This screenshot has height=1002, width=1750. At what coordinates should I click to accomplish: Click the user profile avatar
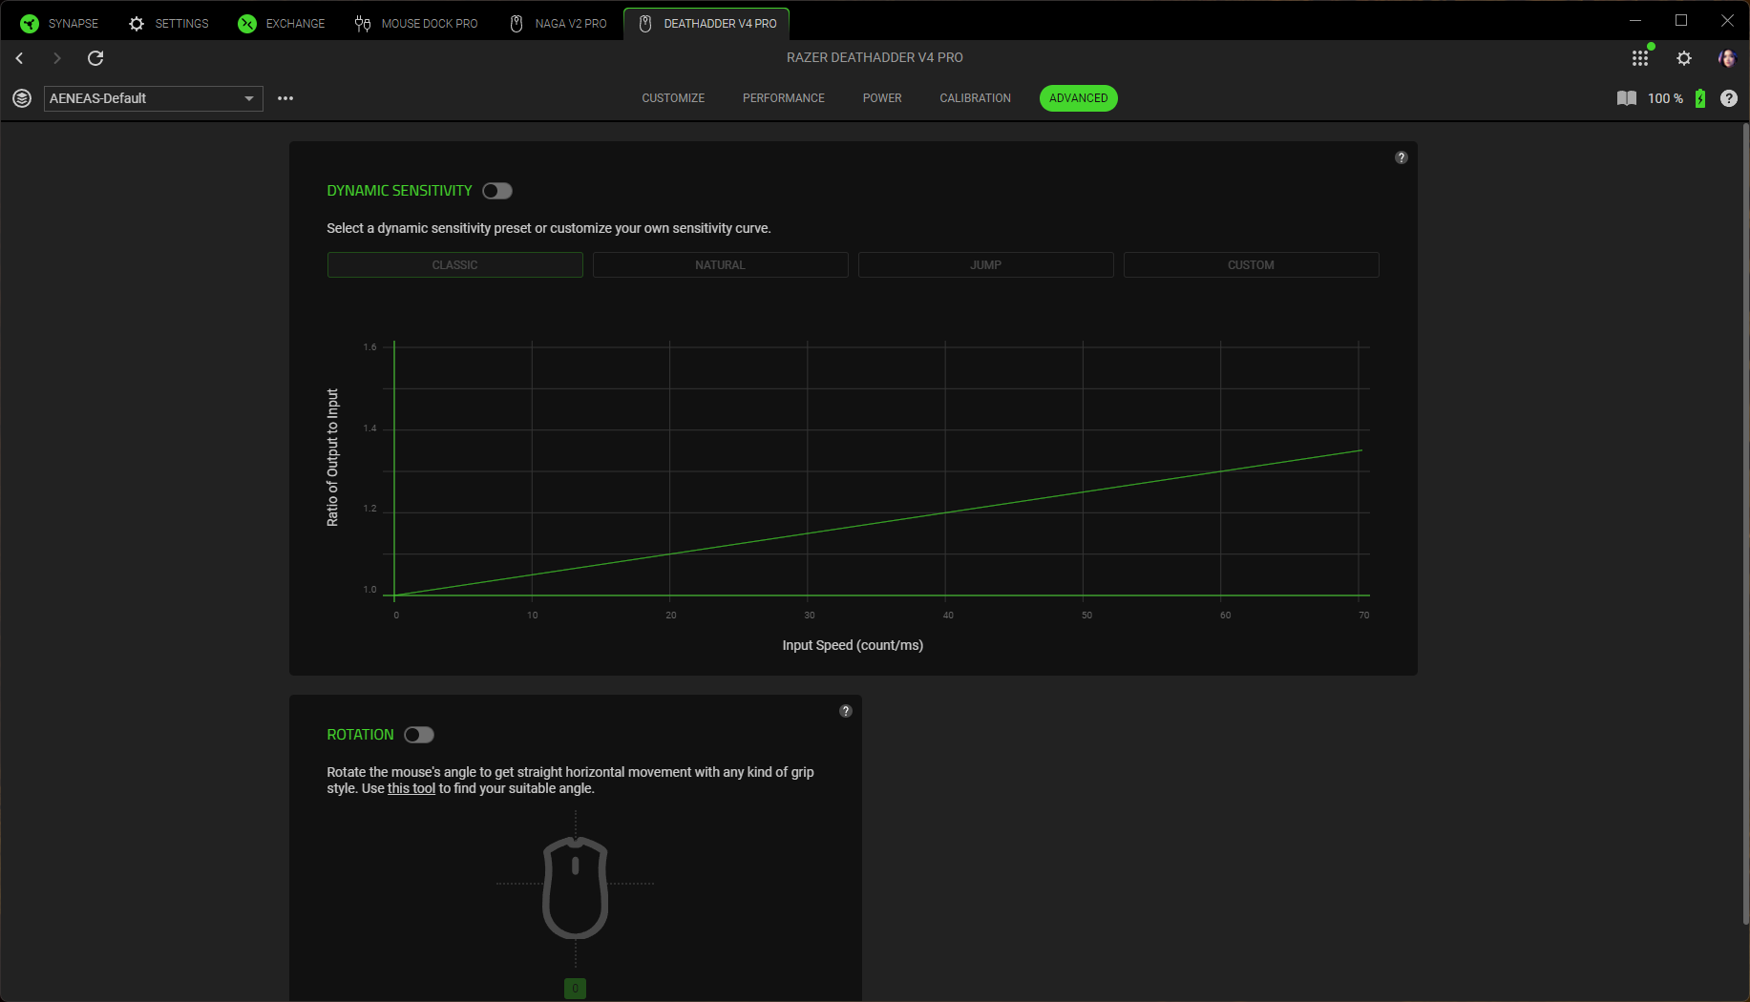(1726, 58)
